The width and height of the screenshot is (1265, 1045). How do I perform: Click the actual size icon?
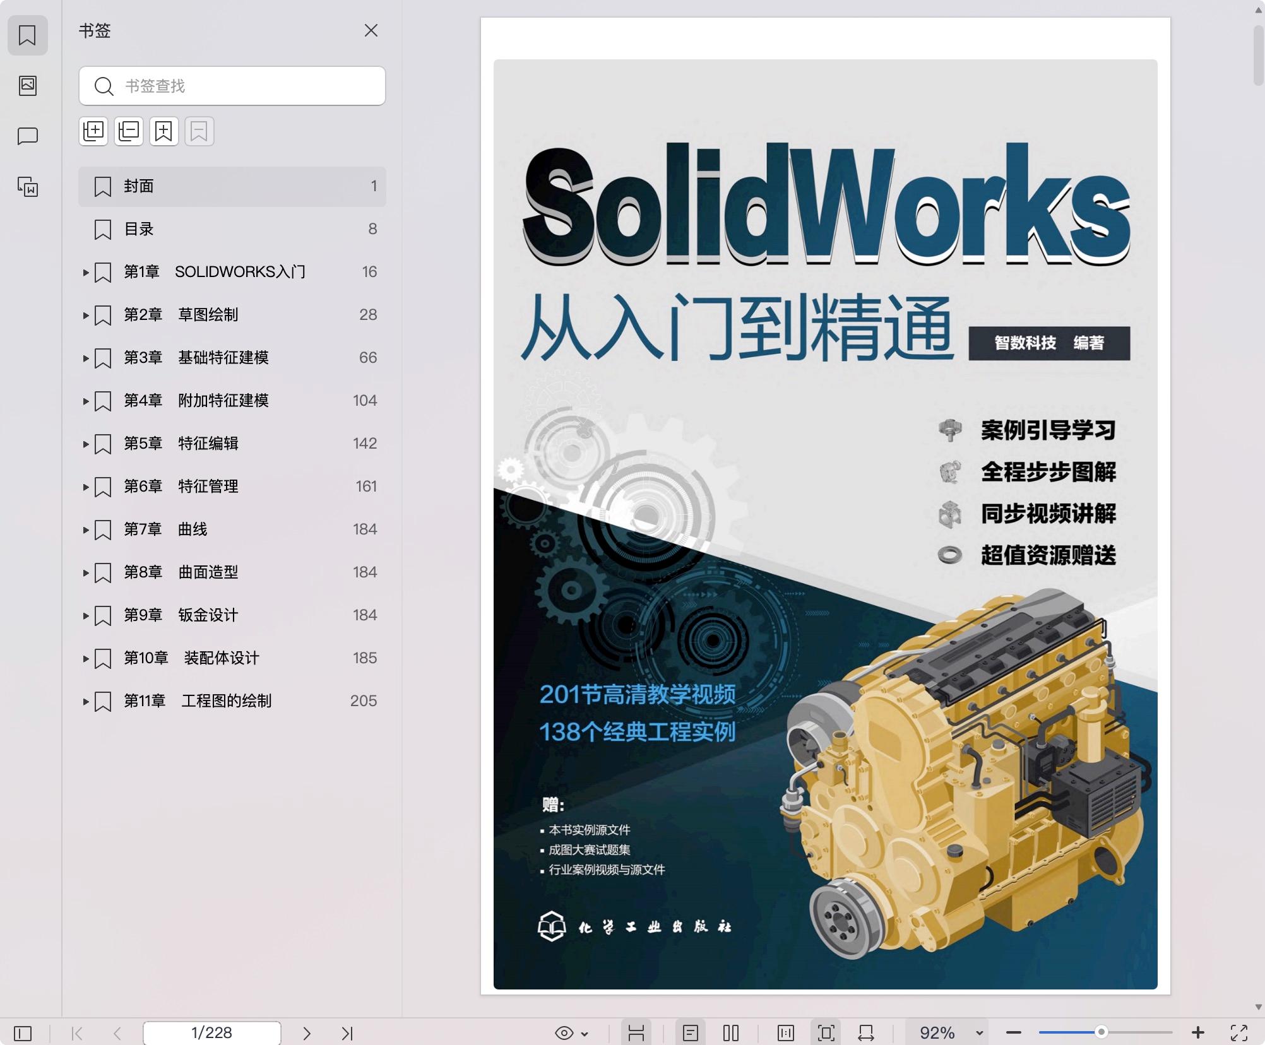pyautogui.click(x=786, y=1033)
